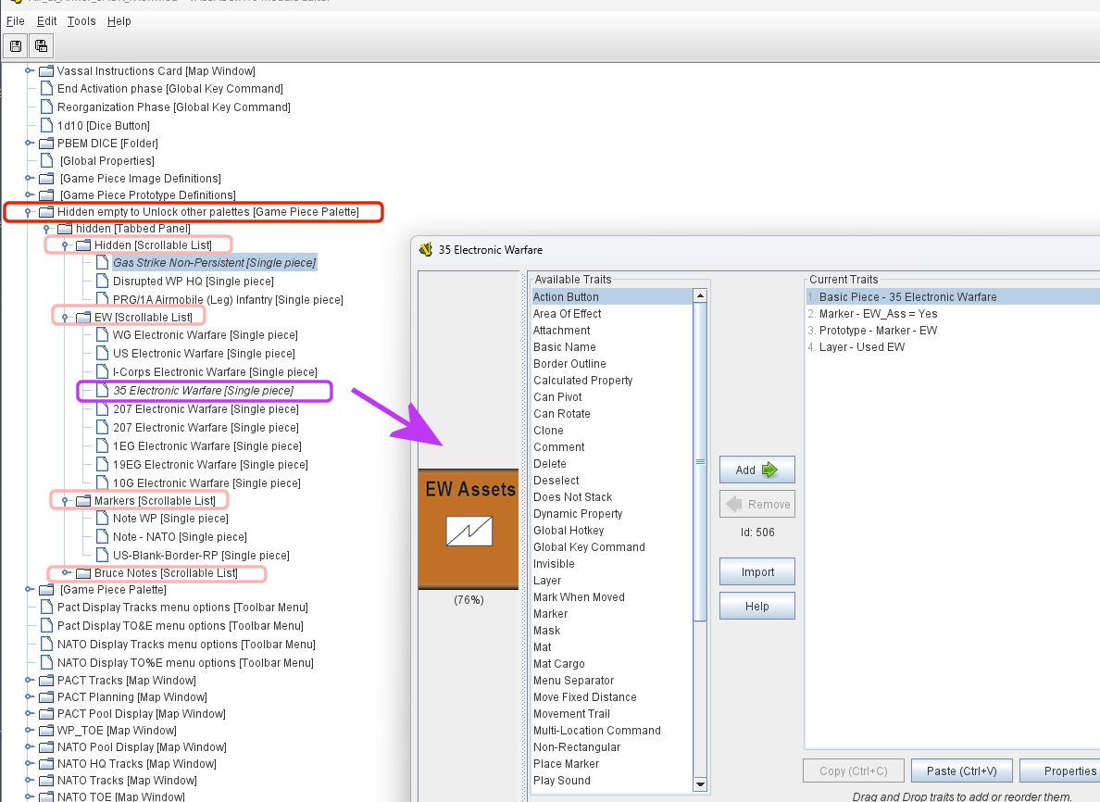Click the Help button in trait dialog
This screenshot has width=1100, height=802.
757,607
